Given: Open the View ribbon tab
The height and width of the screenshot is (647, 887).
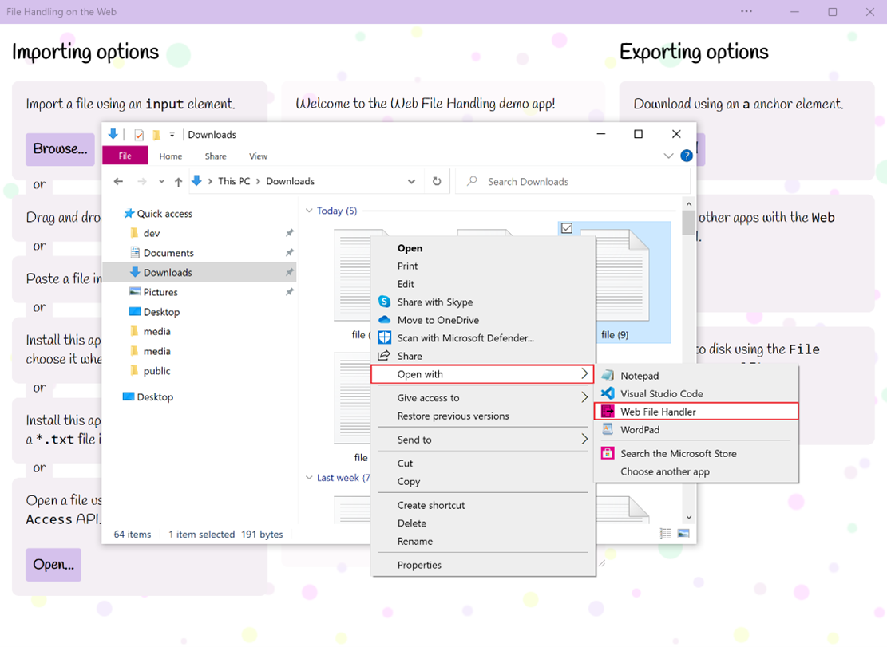Looking at the screenshot, I should tap(258, 156).
